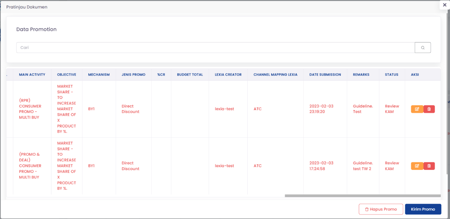
Task: Sort by Date Submission column header
Action: coord(325,75)
